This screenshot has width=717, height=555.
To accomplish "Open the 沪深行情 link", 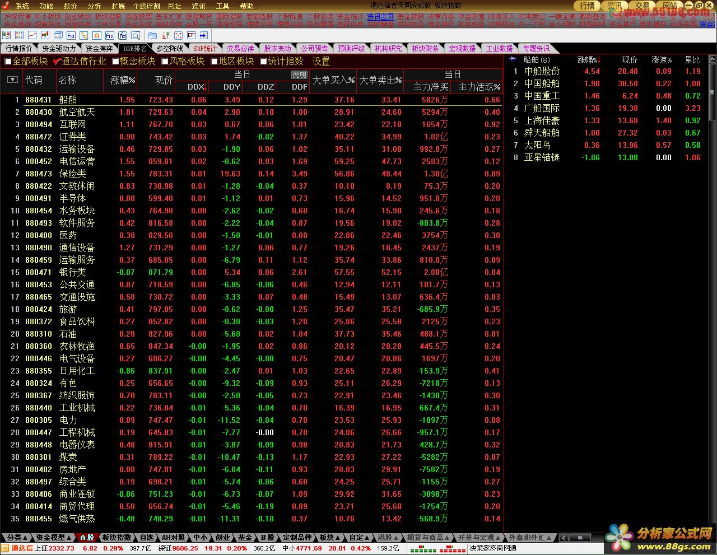I will (17, 17).
